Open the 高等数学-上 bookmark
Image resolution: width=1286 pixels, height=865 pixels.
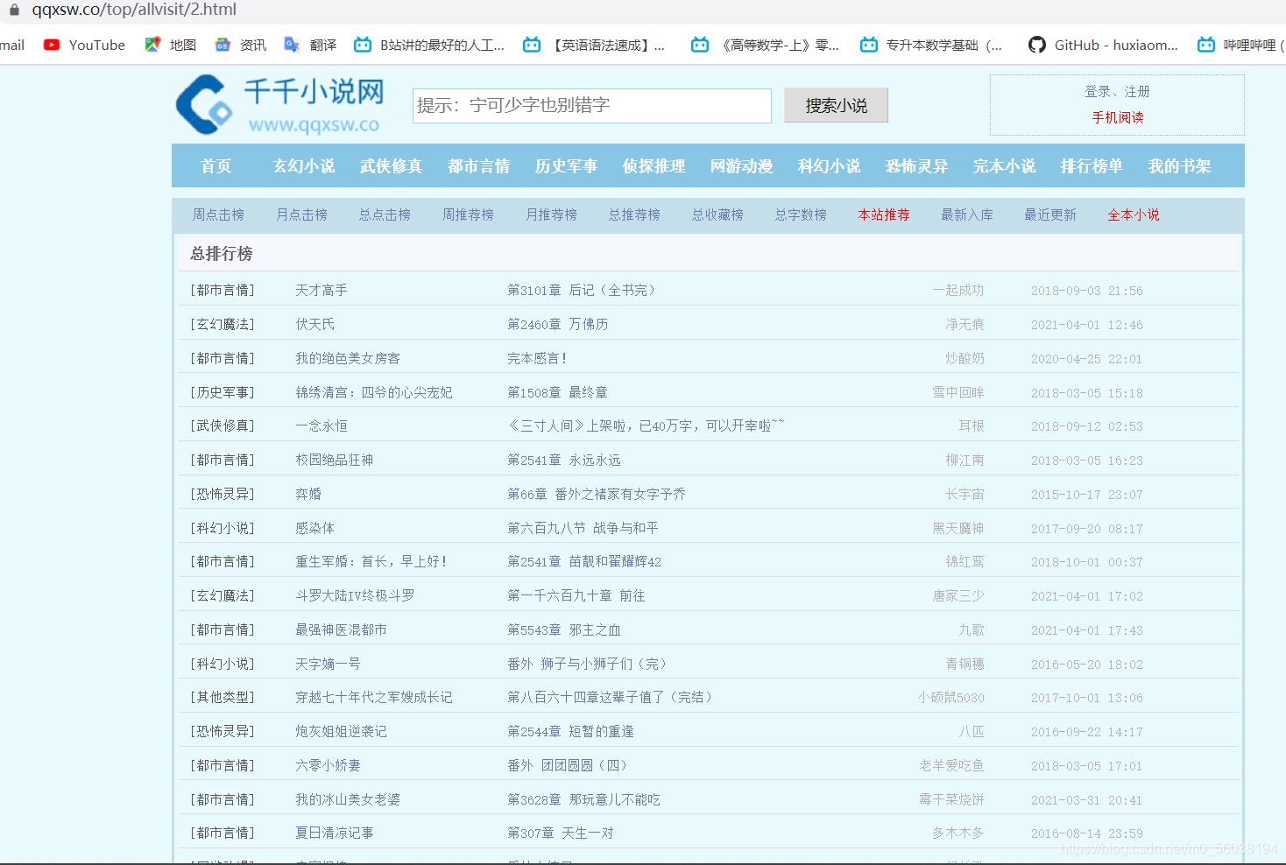[x=765, y=45]
